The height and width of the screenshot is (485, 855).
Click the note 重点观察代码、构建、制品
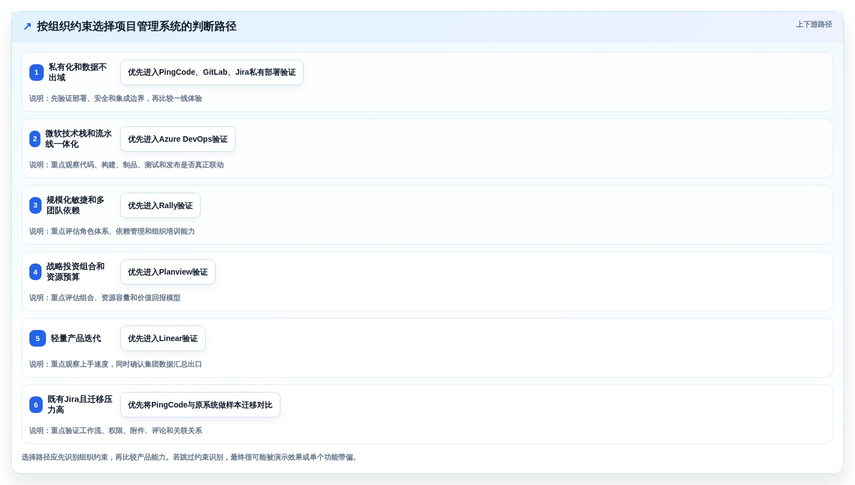(126, 165)
